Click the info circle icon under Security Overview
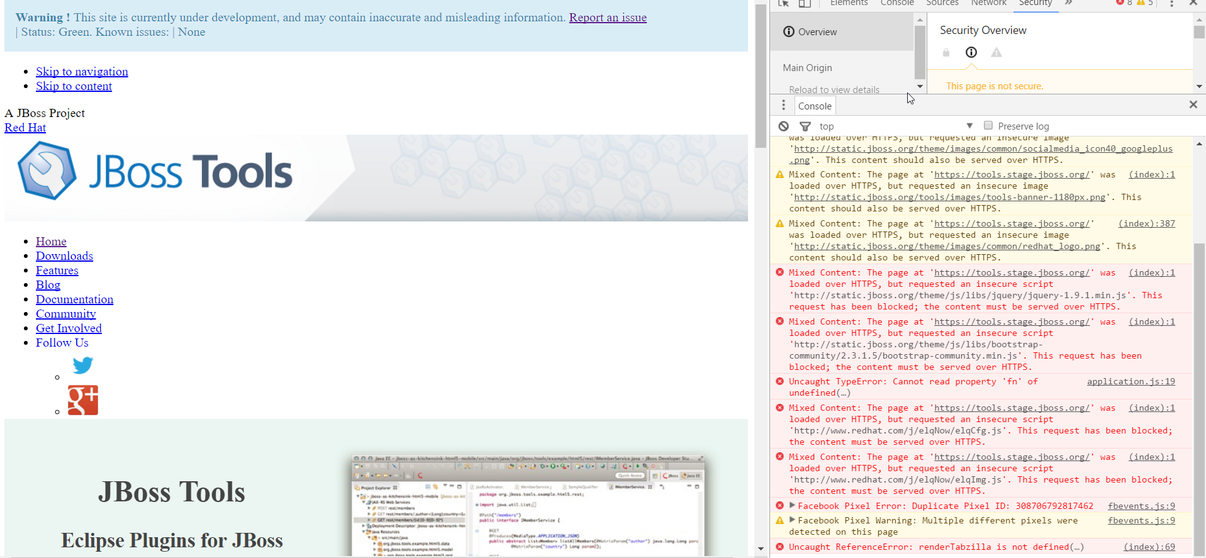This screenshot has height=558, width=1206. pos(971,52)
